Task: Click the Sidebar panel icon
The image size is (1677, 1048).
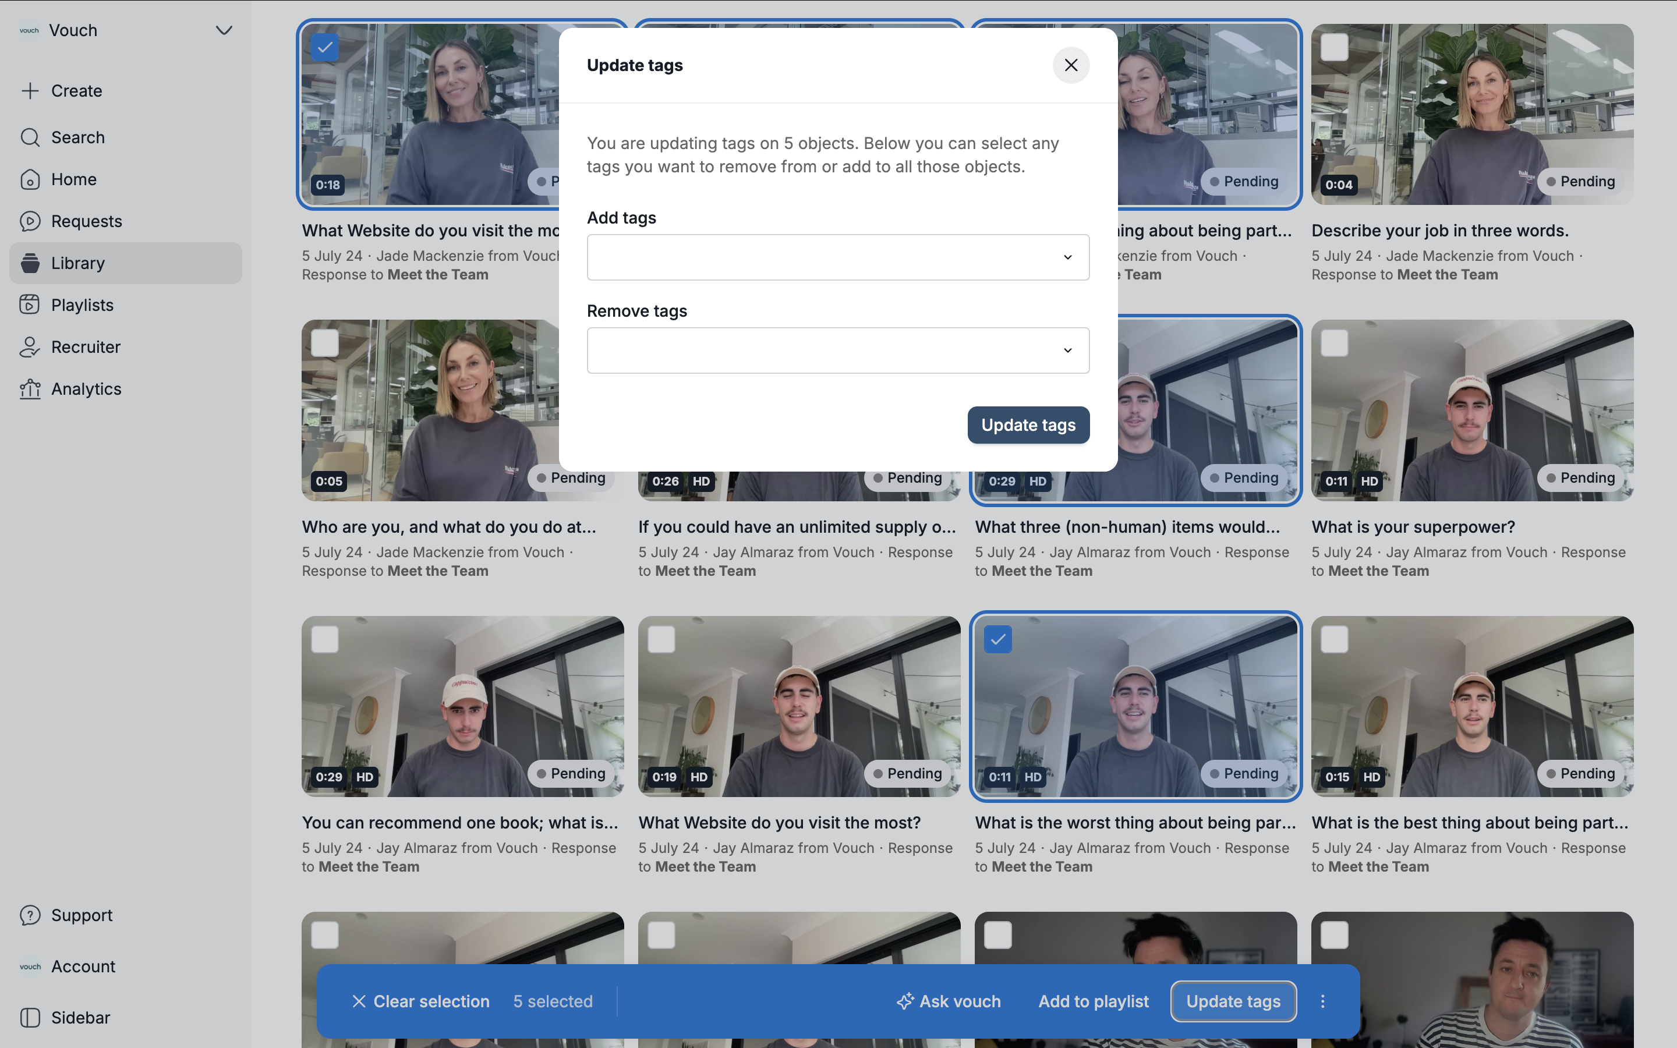Action: tap(30, 1018)
